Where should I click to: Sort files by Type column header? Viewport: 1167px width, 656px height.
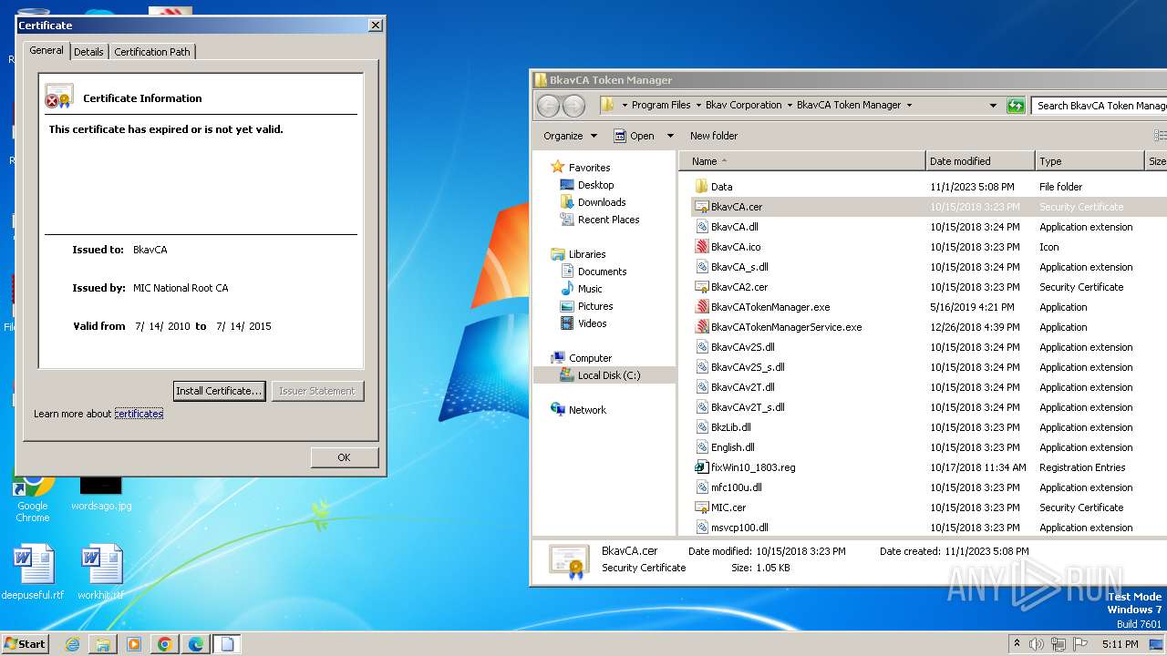[x=1090, y=161]
